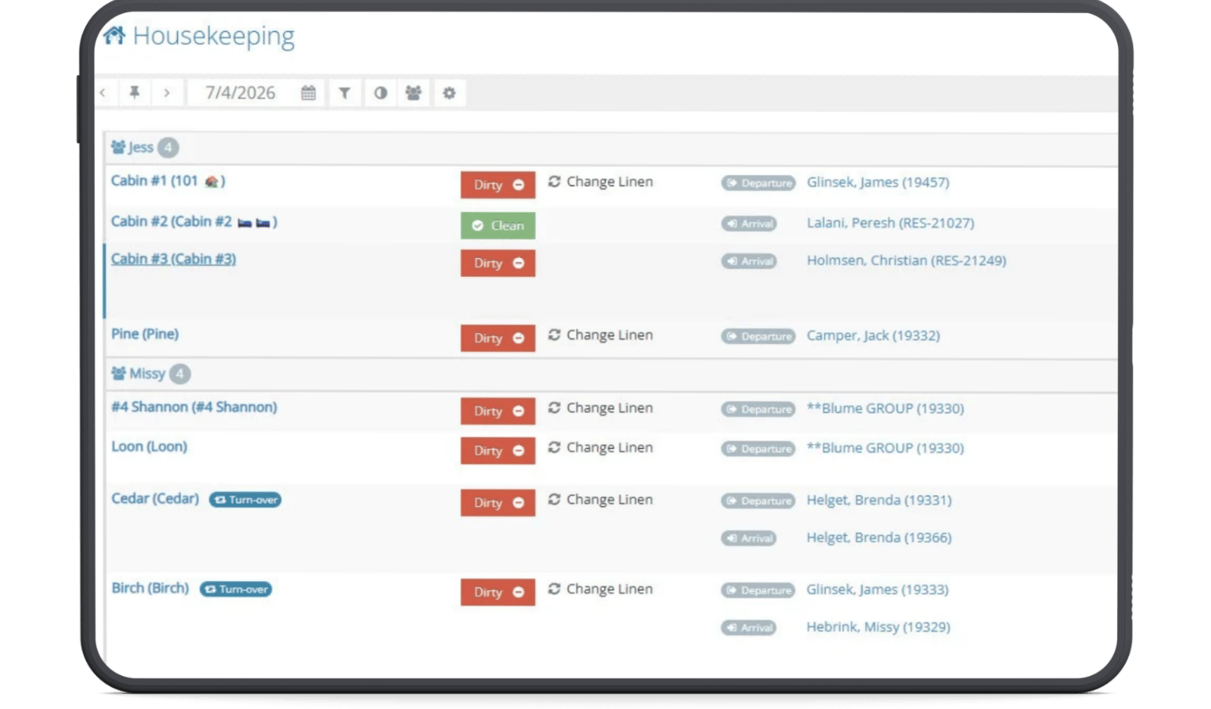Click the bed icons beside Cabin #2
This screenshot has width=1211, height=709.
[x=254, y=222]
